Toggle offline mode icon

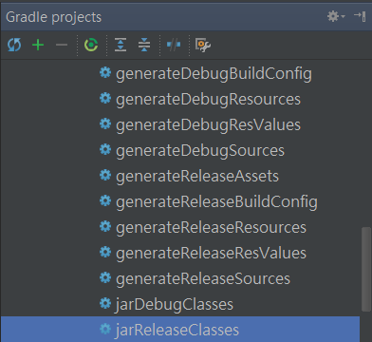point(174,45)
